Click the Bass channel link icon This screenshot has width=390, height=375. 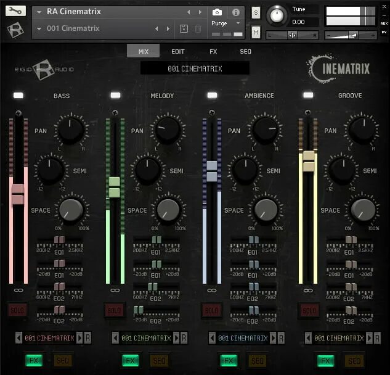point(18,290)
